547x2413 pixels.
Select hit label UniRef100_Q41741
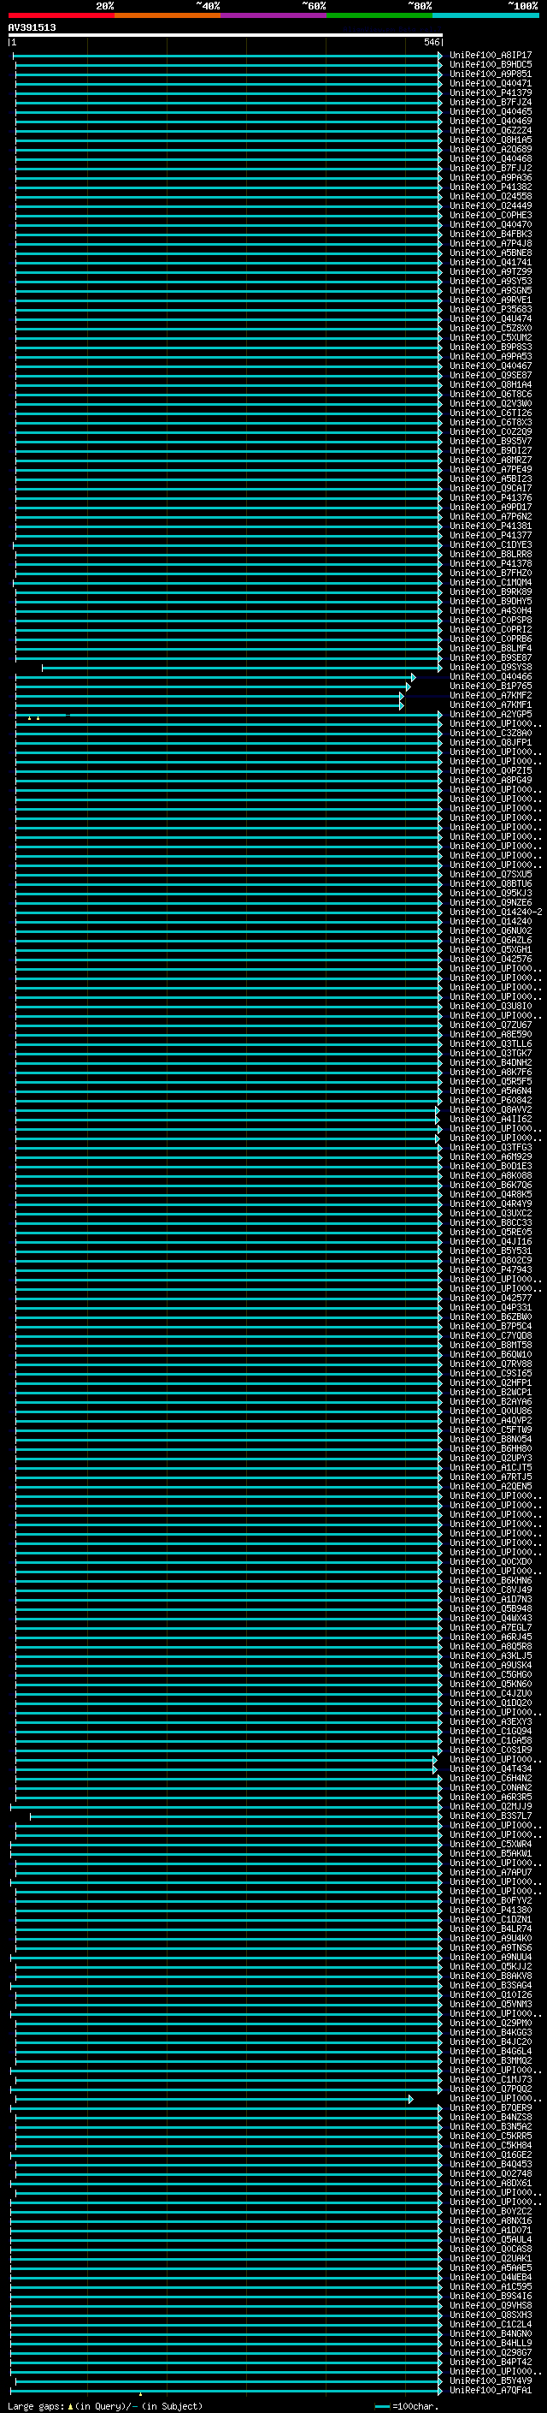tap(490, 262)
